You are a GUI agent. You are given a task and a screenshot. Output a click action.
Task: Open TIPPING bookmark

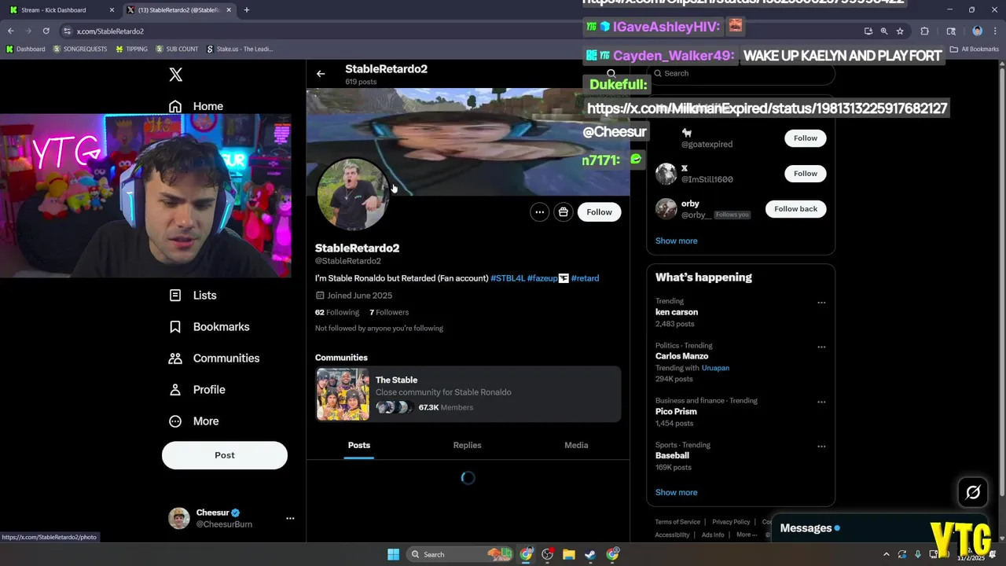(131, 49)
